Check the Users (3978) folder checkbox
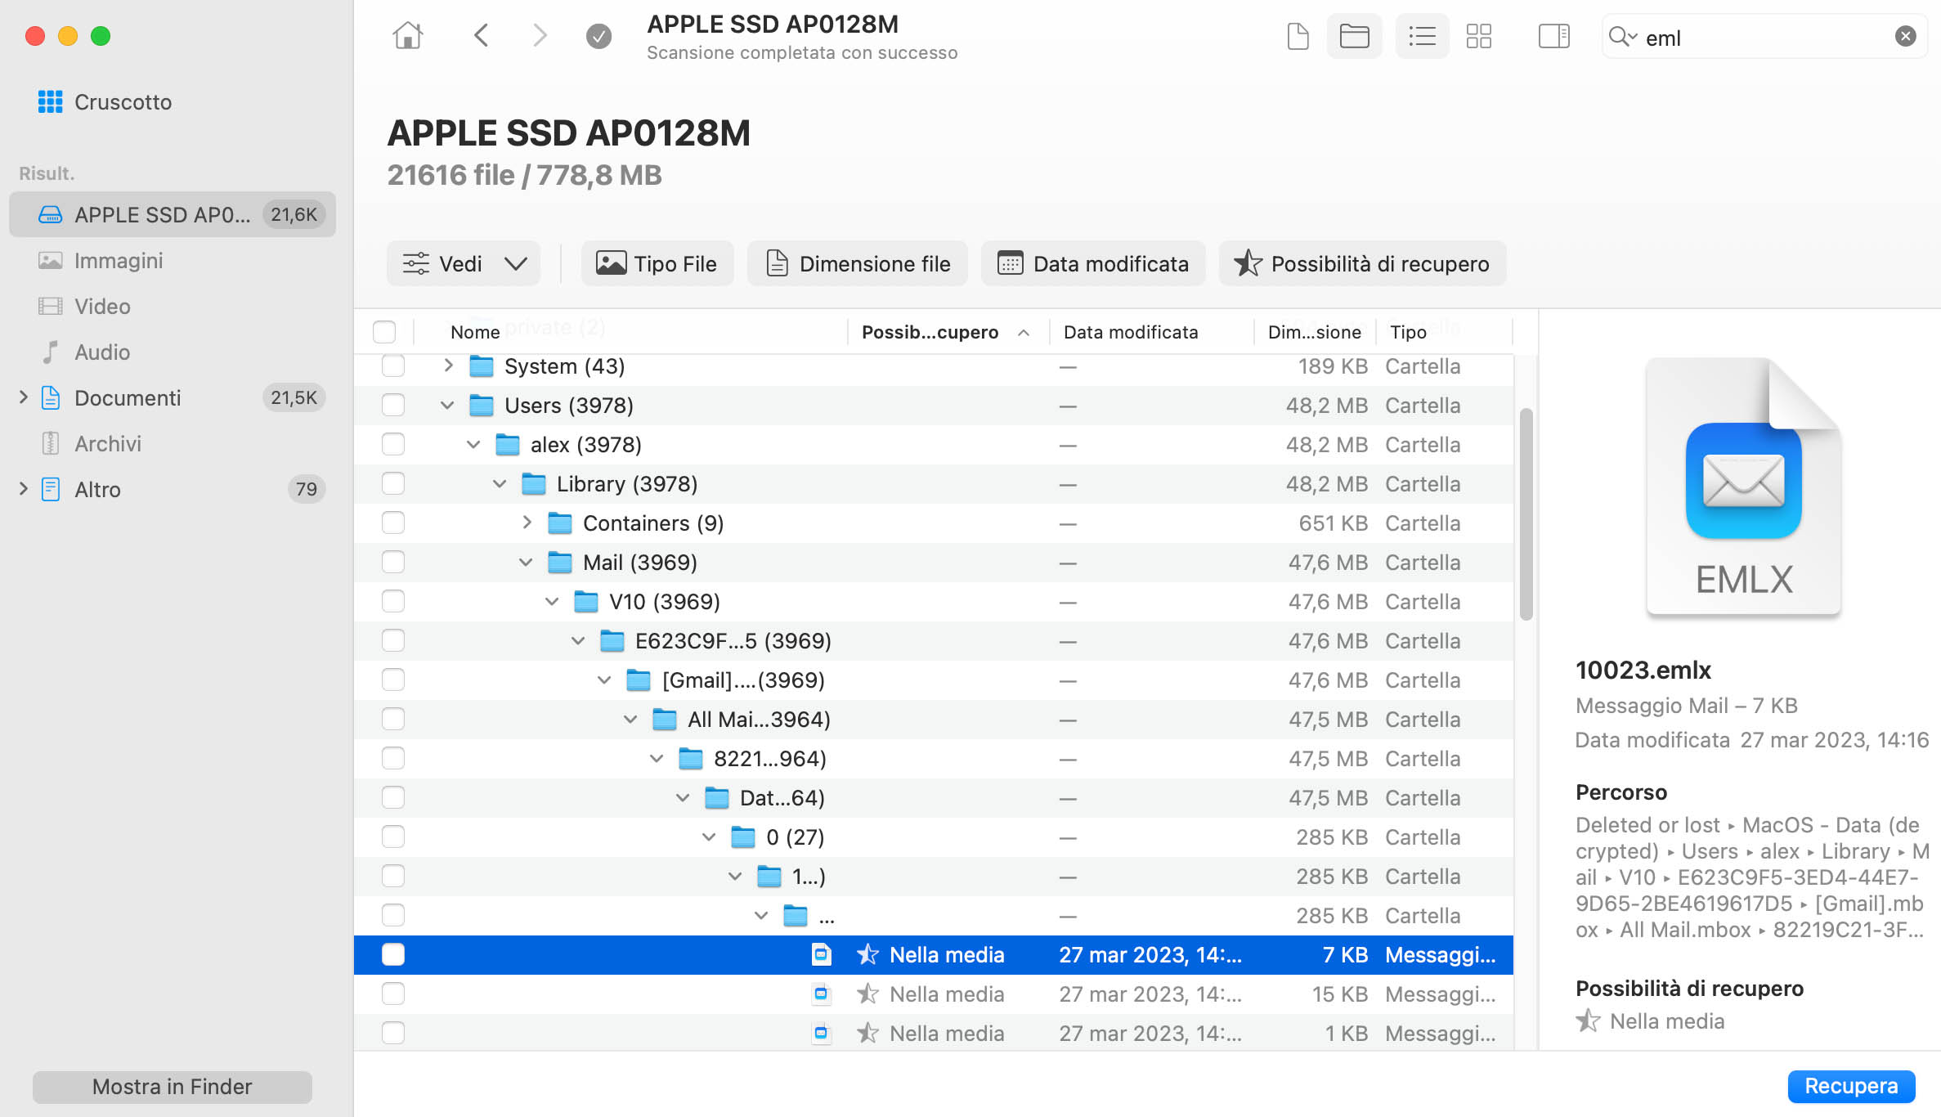Viewport: 1941px width, 1117px height. 393,406
